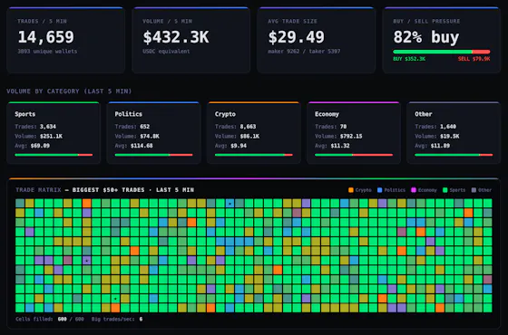Click 'BIGGEST $50+ TRADES · LAST 5 MIN' subtitle
508x335 pixels.
tap(133, 190)
